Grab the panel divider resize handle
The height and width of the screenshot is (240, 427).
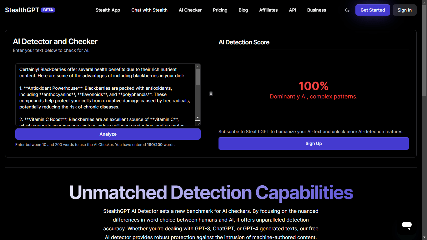211,94
